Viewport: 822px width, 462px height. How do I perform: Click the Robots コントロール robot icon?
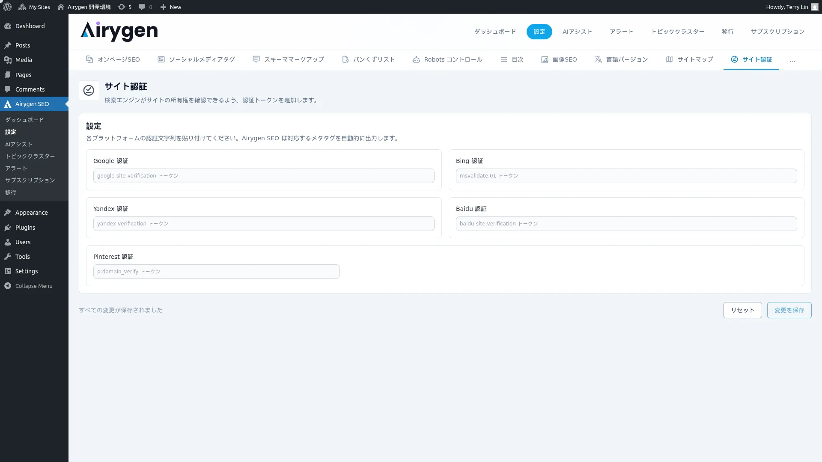(416, 59)
